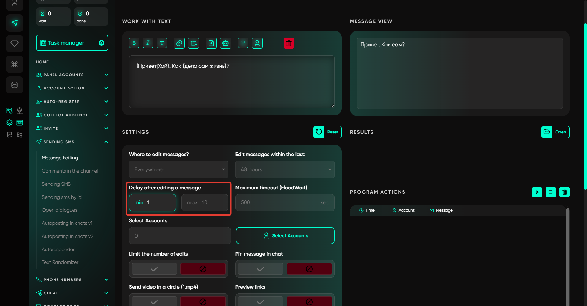The height and width of the screenshot is (306, 587).
Task: Open the 48 hours time range dropdown
Action: point(285,169)
